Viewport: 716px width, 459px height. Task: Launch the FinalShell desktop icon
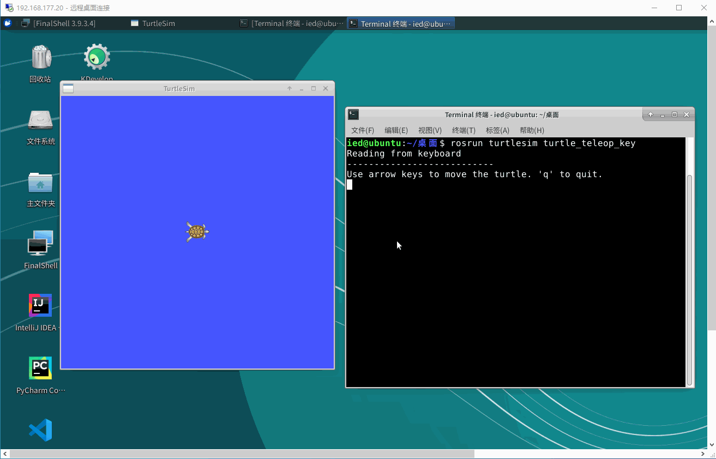pos(41,243)
